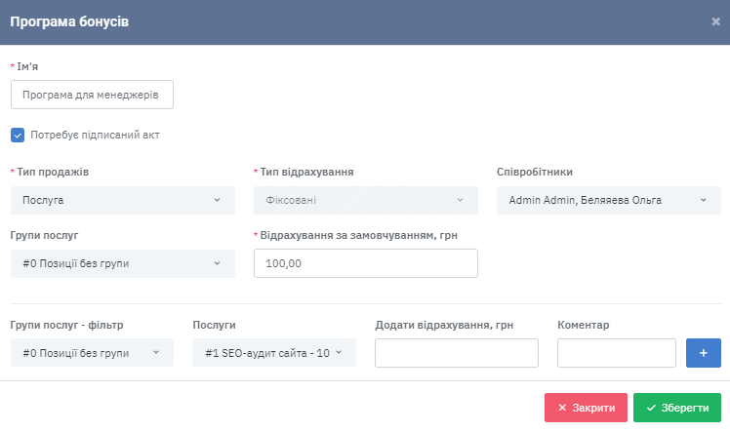
Task: Click the chevron arrow in 'Тип продажів' field
Action: click(217, 201)
